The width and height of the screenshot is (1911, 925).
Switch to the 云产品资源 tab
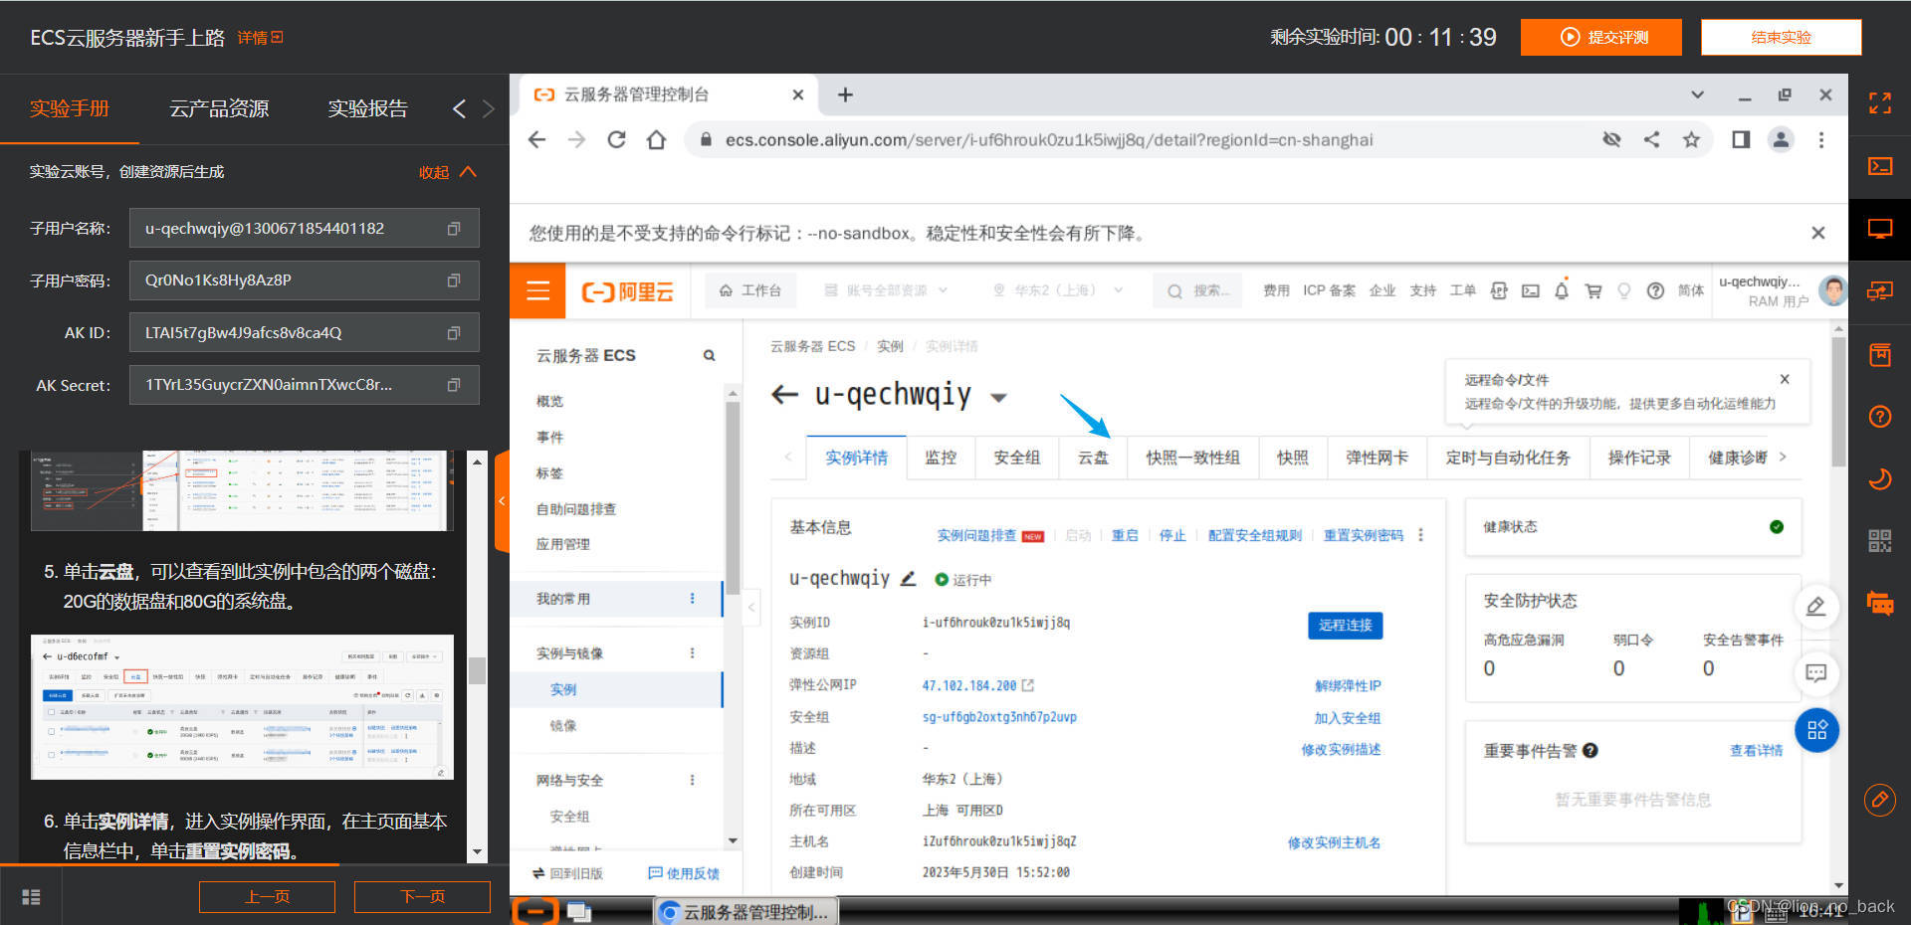click(x=219, y=108)
